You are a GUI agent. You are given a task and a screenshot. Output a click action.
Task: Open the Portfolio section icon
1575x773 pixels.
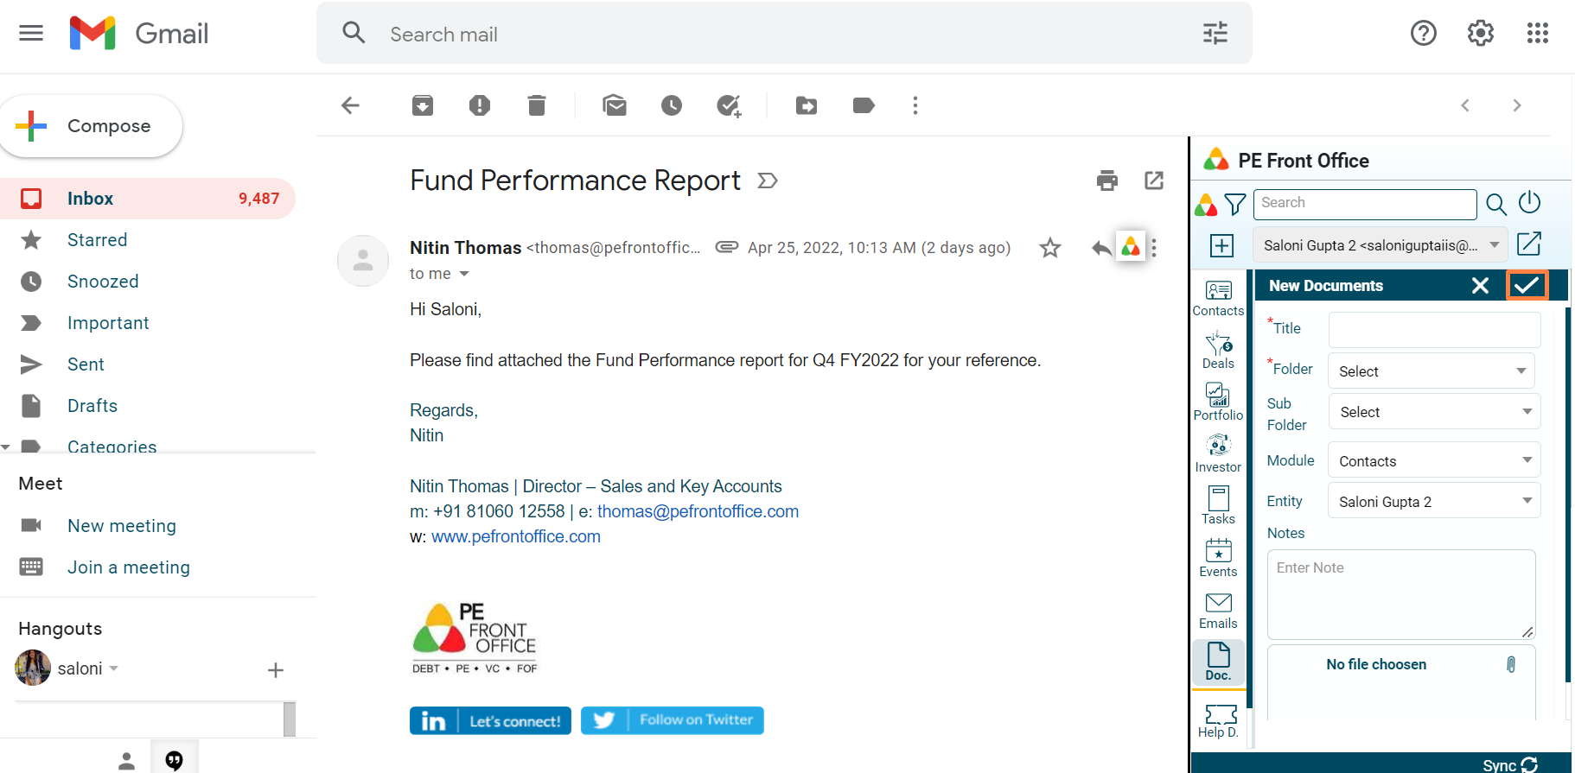coord(1218,402)
